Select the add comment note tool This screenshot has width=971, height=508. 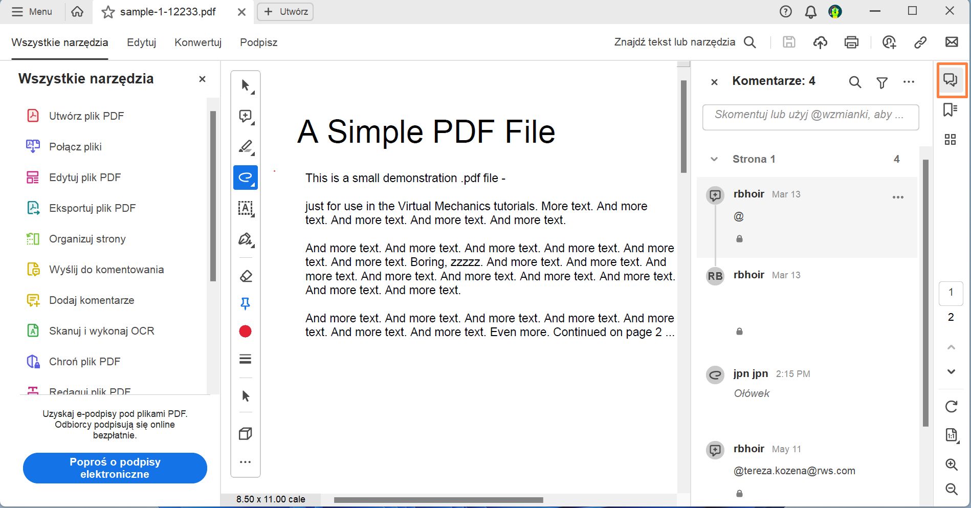(x=246, y=116)
